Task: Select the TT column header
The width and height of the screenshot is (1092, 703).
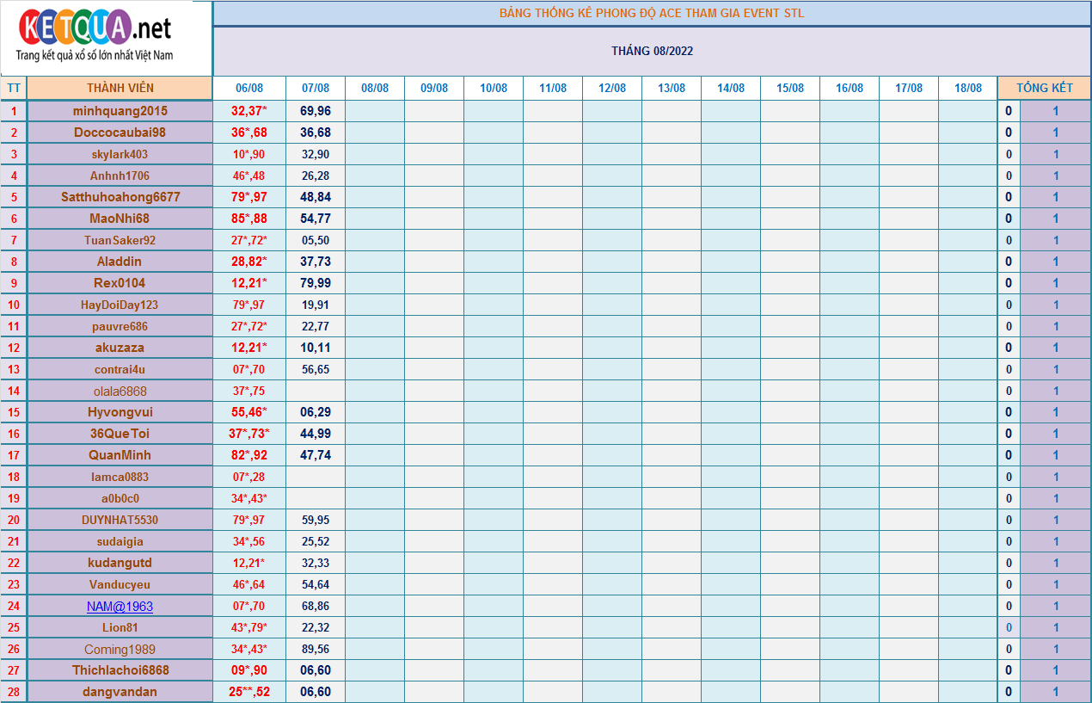Action: (x=14, y=88)
